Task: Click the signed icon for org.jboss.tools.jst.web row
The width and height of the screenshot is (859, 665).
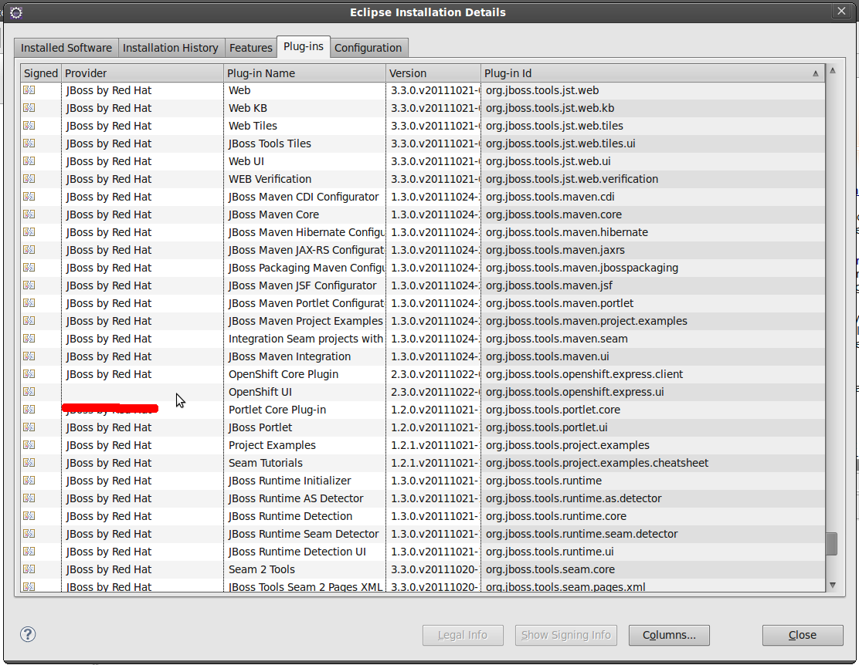Action: pyautogui.click(x=29, y=89)
